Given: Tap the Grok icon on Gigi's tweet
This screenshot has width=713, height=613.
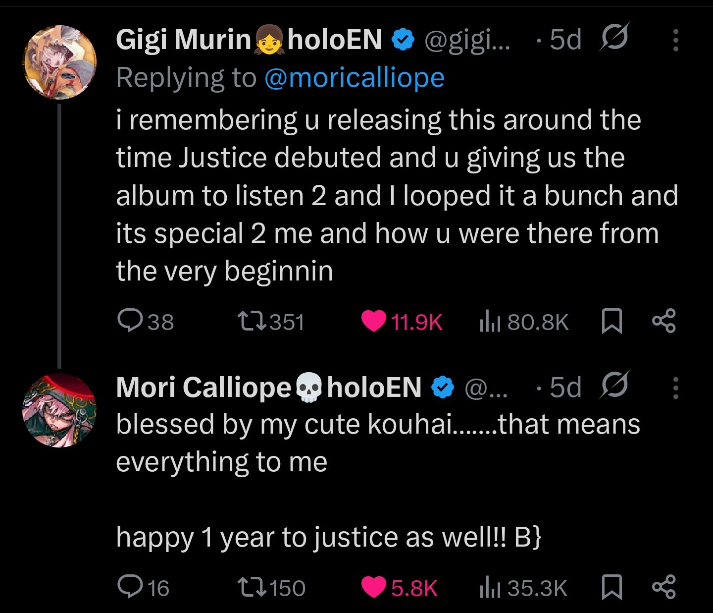Looking at the screenshot, I should 614,38.
